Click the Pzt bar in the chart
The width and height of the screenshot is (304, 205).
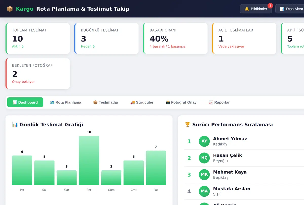[22, 170]
